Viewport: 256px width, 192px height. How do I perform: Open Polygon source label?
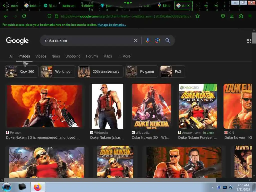click(14, 132)
